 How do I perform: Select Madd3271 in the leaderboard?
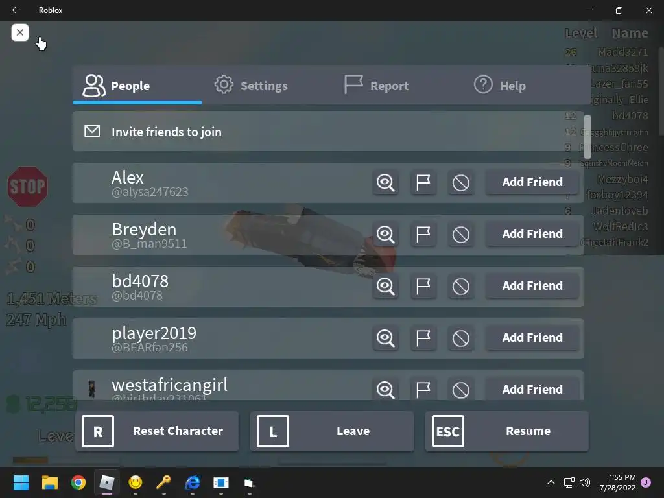click(622, 52)
